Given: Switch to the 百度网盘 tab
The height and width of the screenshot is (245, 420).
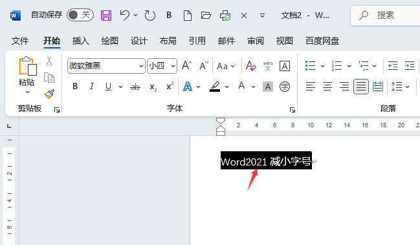Looking at the screenshot, I should tap(322, 41).
